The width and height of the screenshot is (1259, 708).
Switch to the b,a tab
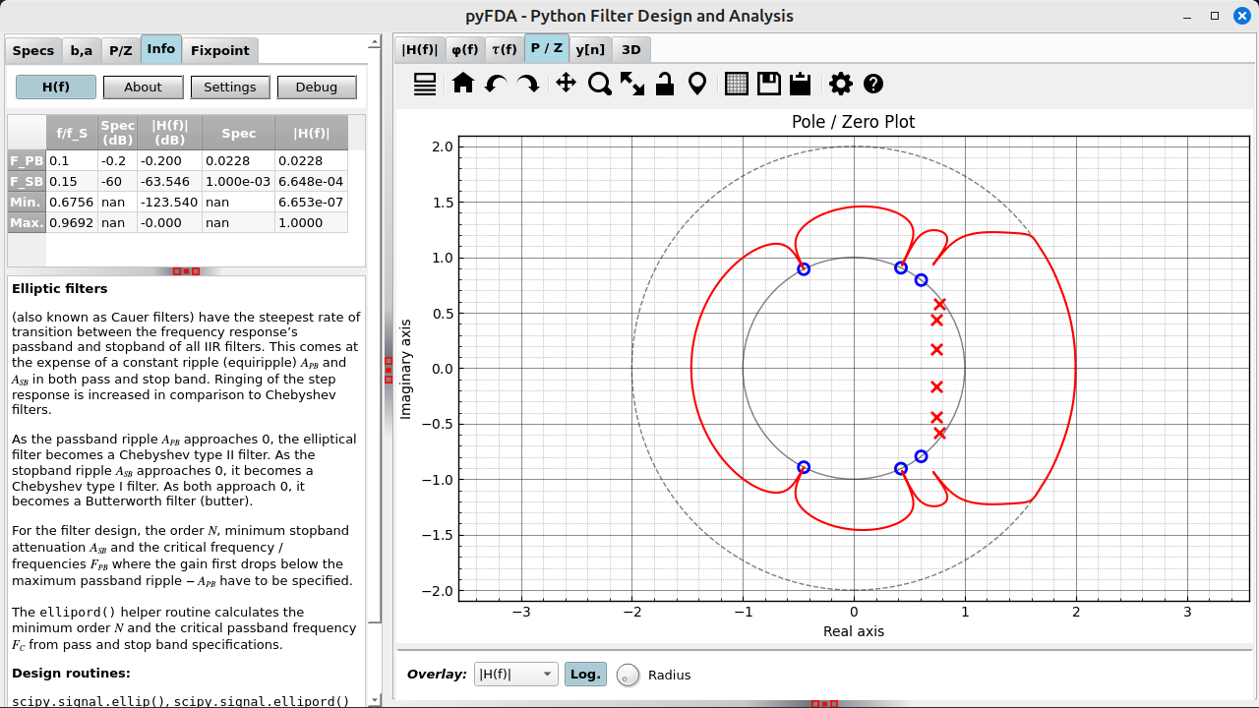[x=82, y=50]
